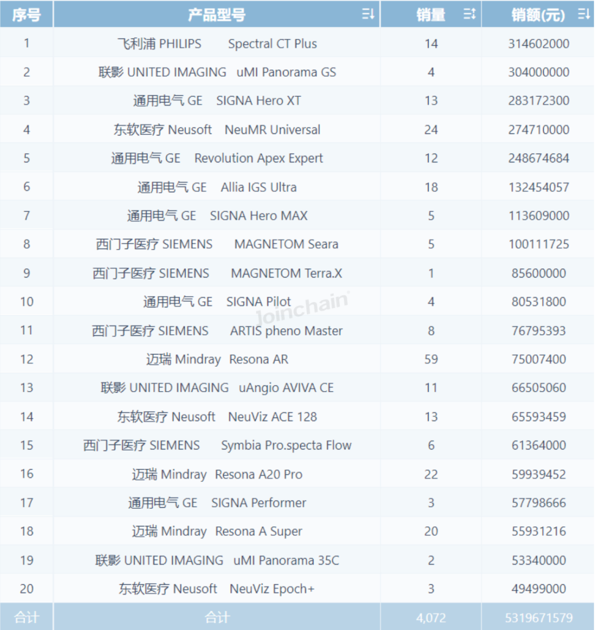Click sales amount 57798666
The width and height of the screenshot is (595, 630).
point(539,502)
